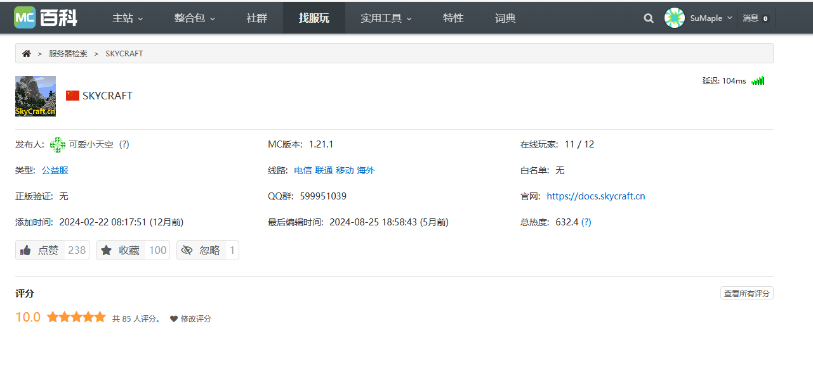Click the (?) beside 总热度 632.4
813x371 pixels.
click(x=586, y=222)
